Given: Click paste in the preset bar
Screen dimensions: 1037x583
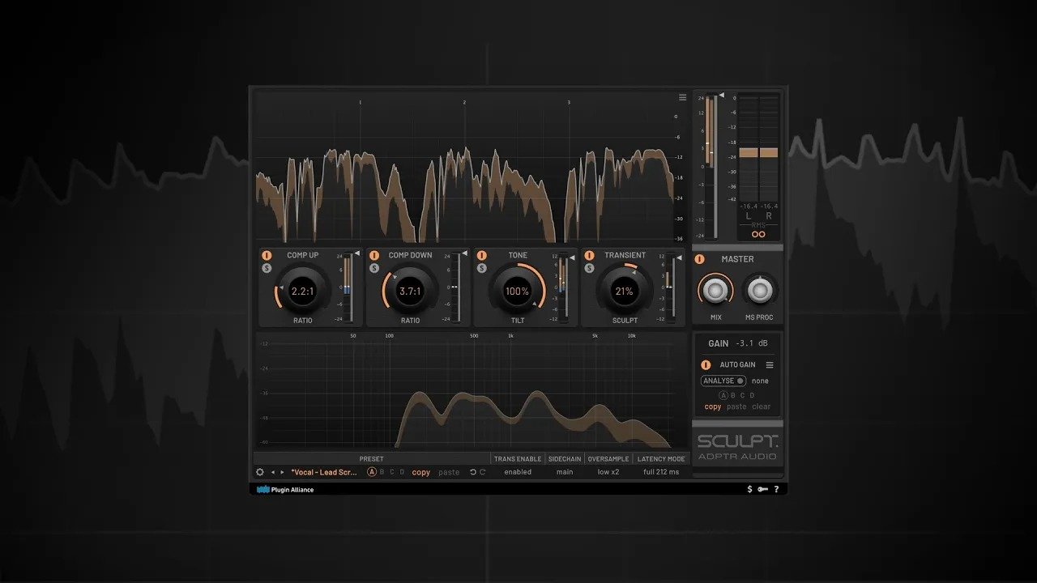Looking at the screenshot, I should 449,472.
